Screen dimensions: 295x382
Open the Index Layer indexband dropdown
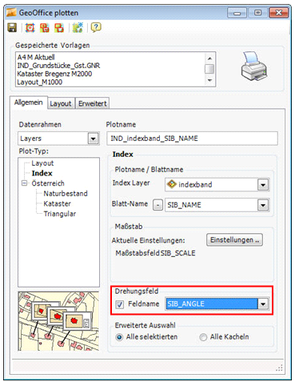[263, 185]
